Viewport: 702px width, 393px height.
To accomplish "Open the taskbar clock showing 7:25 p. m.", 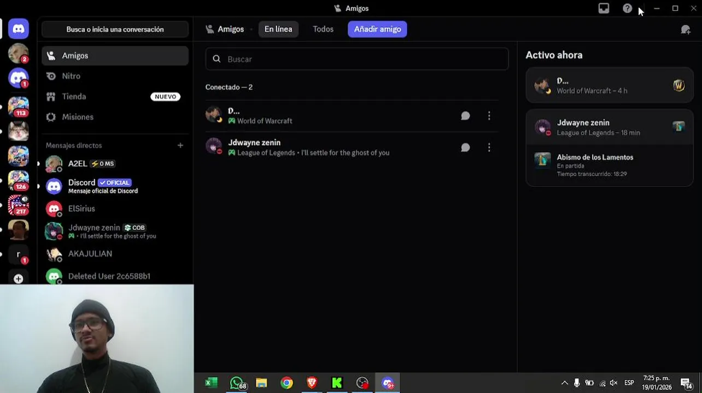I will pyautogui.click(x=657, y=383).
